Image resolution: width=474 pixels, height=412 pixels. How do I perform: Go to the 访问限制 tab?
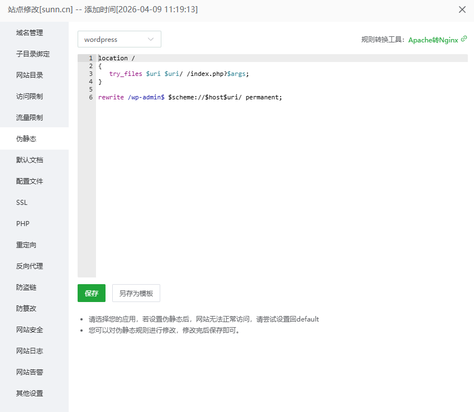(30, 97)
